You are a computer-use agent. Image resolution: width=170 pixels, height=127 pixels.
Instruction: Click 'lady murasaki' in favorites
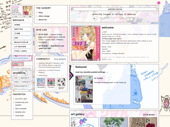21,108
